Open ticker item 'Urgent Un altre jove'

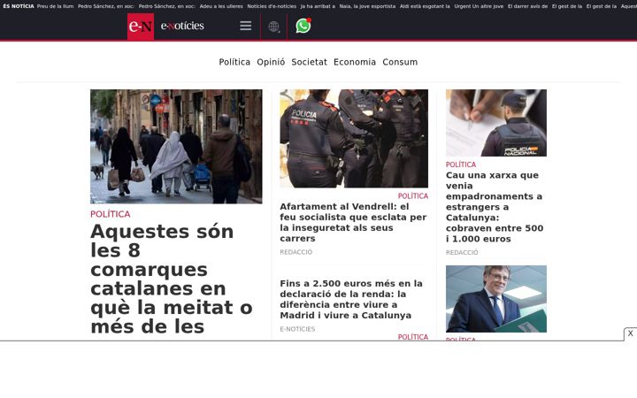point(479,6)
